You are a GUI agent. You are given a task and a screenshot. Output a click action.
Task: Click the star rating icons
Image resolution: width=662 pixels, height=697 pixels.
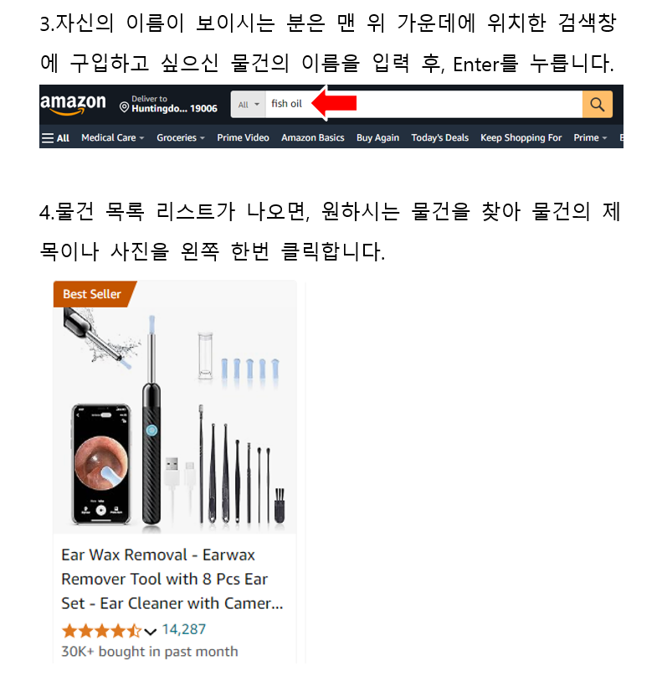pyautogui.click(x=101, y=630)
